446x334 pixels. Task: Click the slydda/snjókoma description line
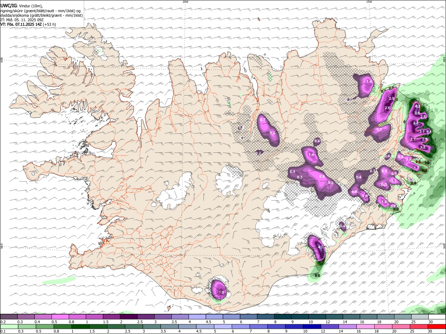[x=41, y=15]
